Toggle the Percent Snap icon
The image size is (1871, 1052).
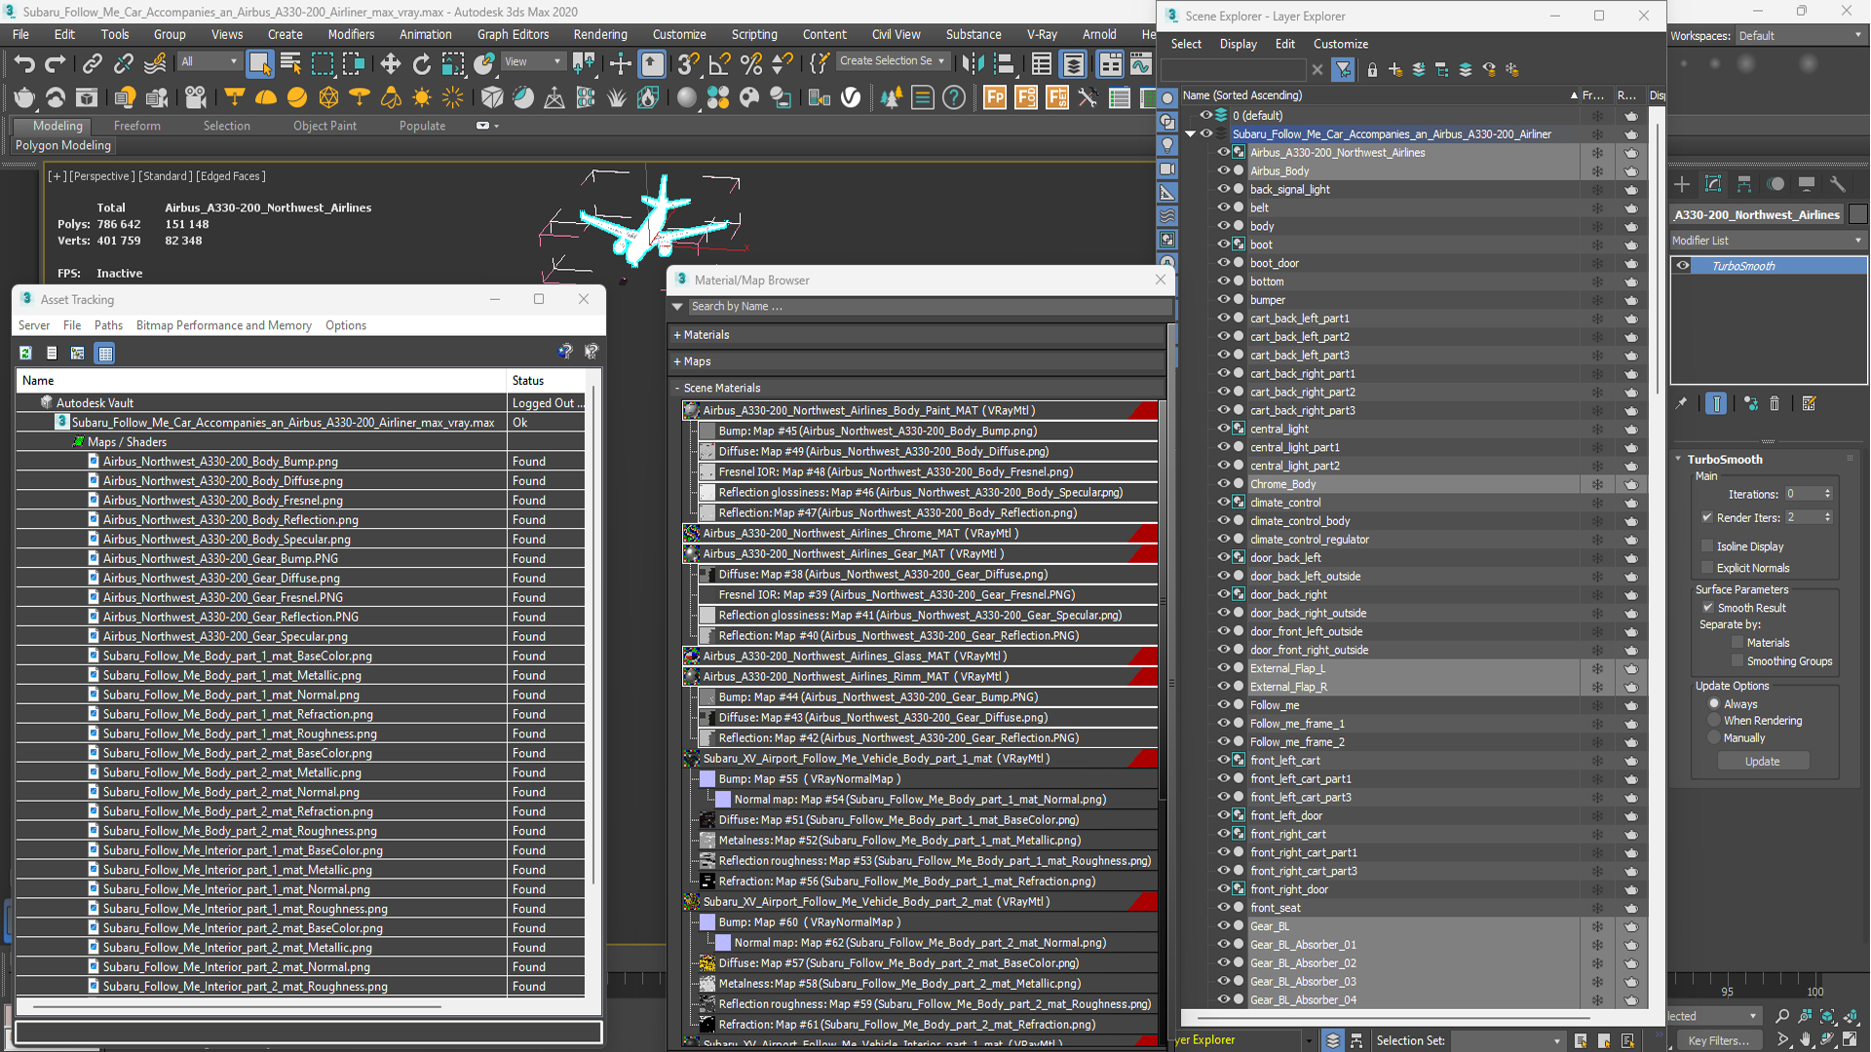click(751, 64)
